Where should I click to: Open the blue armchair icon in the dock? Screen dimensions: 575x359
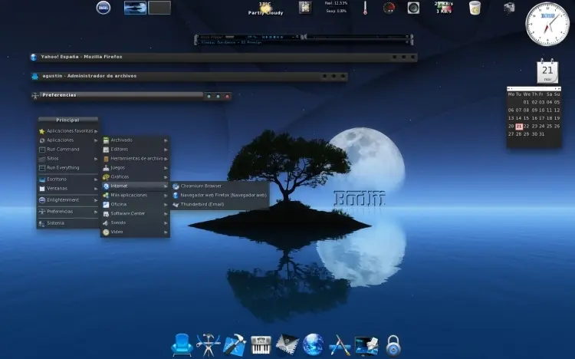click(x=182, y=344)
